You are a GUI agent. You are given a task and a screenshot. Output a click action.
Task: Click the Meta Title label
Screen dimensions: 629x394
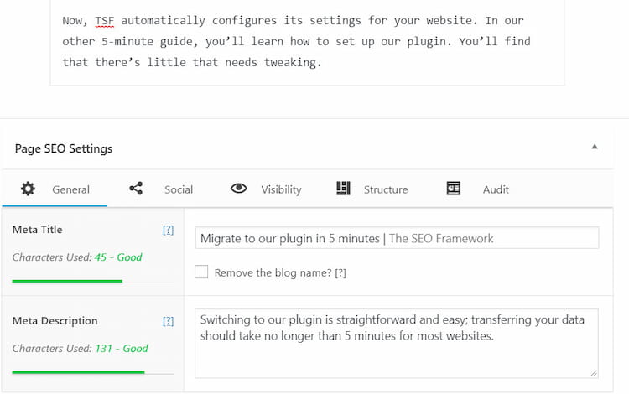(37, 230)
